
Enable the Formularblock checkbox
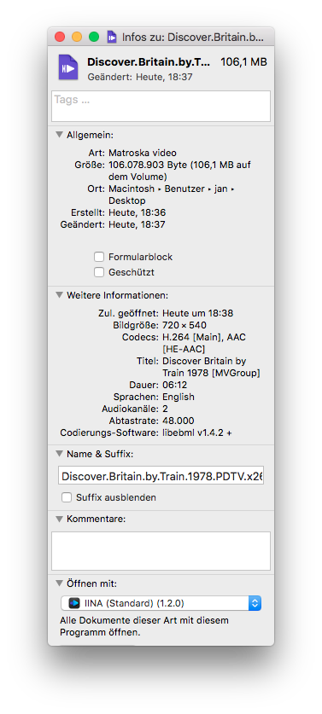tap(99, 257)
